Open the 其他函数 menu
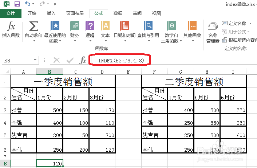This screenshot has height=168, width=257. [192, 31]
